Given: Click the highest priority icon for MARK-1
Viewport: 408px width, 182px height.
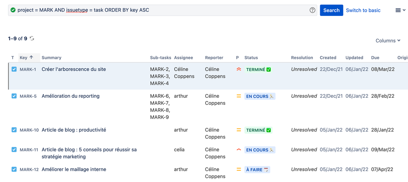Looking at the screenshot, I should (239, 70).
